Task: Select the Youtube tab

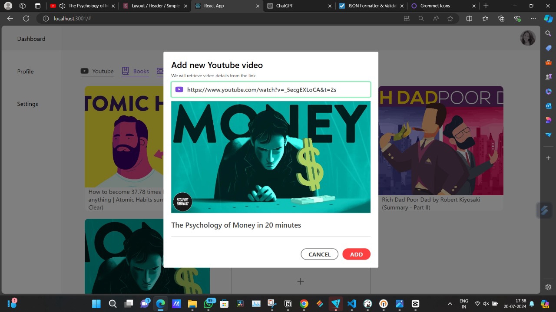Action: [97, 71]
